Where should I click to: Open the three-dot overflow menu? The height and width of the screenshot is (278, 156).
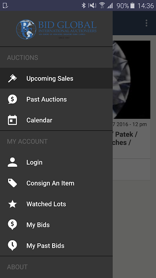coord(146,23)
